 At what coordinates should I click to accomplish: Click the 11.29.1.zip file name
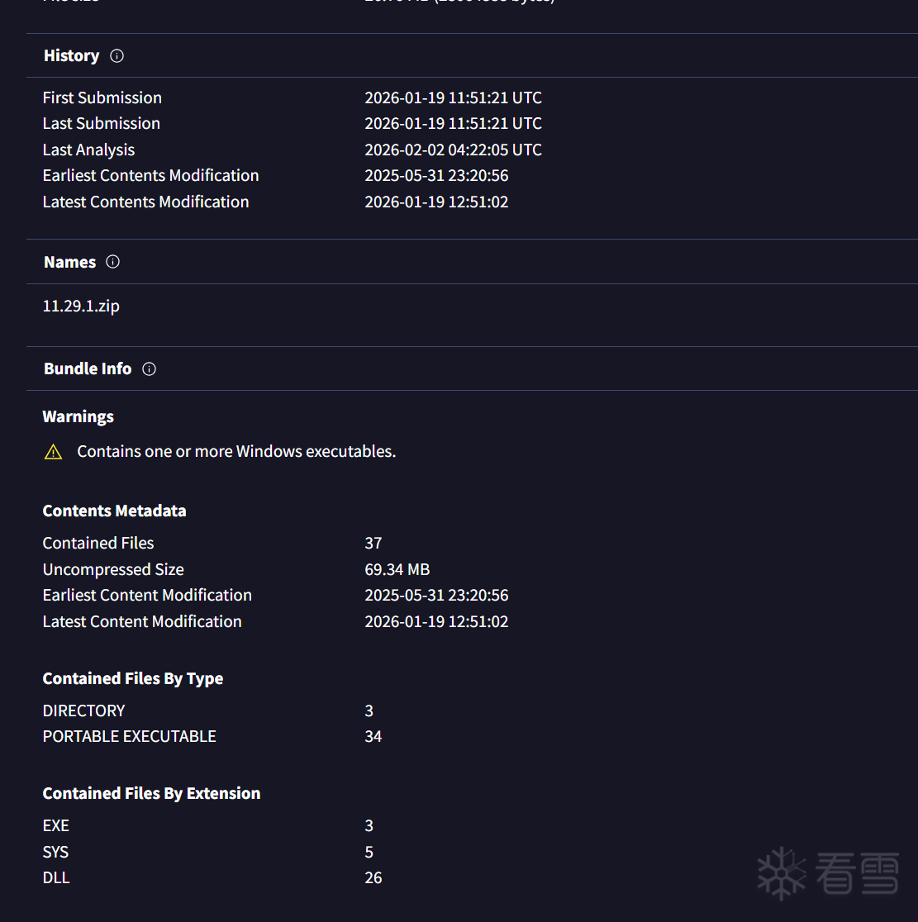[x=81, y=306]
